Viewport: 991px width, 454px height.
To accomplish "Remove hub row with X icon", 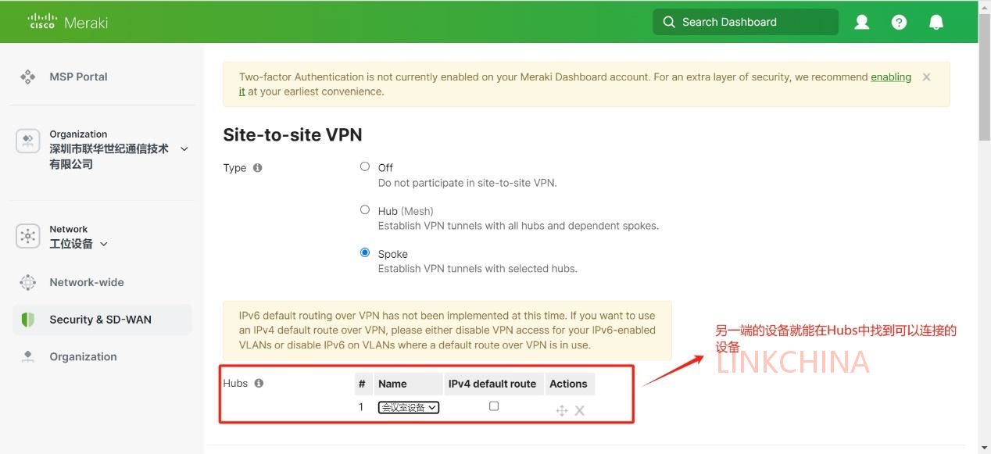I will (x=580, y=410).
